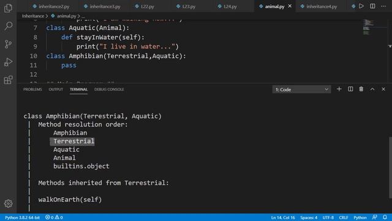Open the Extensions view

[x=8, y=80]
